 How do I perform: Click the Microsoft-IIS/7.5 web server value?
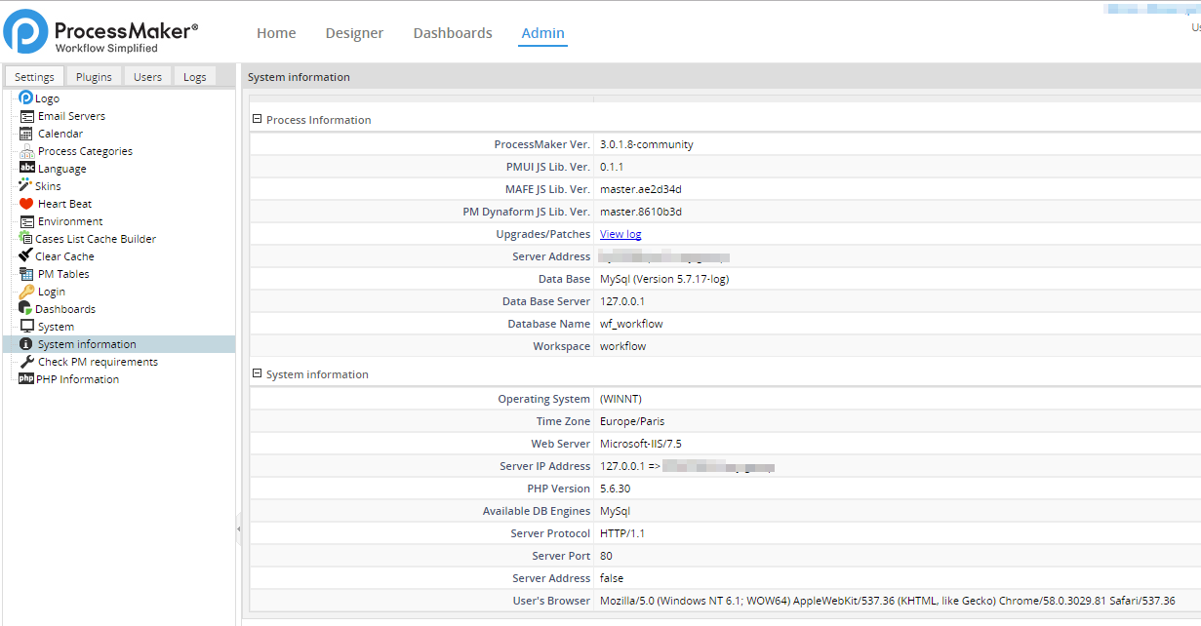[x=641, y=444]
